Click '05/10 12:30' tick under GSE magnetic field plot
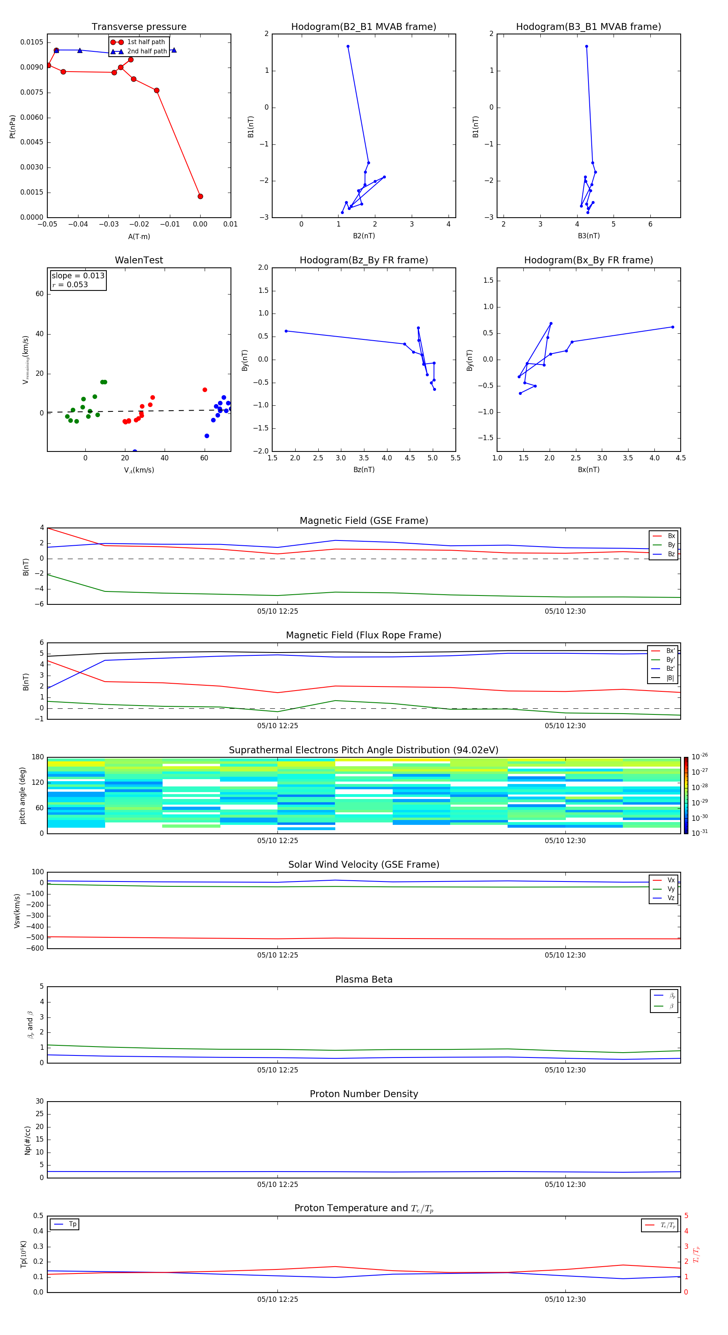Image resolution: width=728 pixels, height=1335 pixels. (x=565, y=612)
